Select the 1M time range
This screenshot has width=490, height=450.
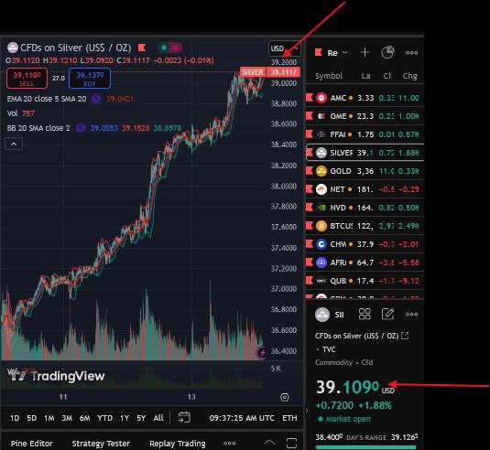point(49,418)
